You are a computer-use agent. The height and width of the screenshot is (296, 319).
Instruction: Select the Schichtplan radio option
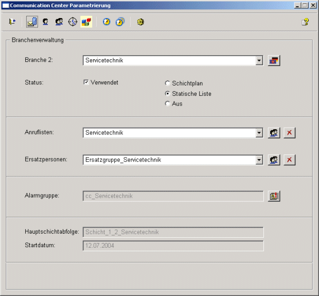[167, 83]
